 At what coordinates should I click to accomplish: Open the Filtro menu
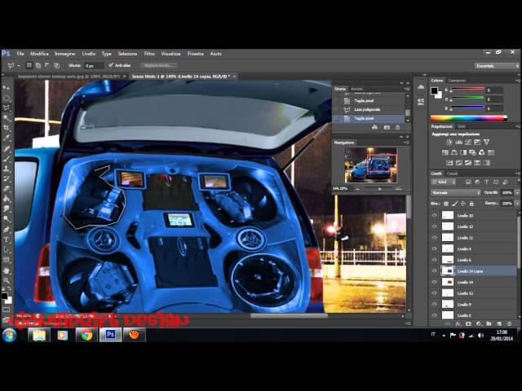coord(149,54)
